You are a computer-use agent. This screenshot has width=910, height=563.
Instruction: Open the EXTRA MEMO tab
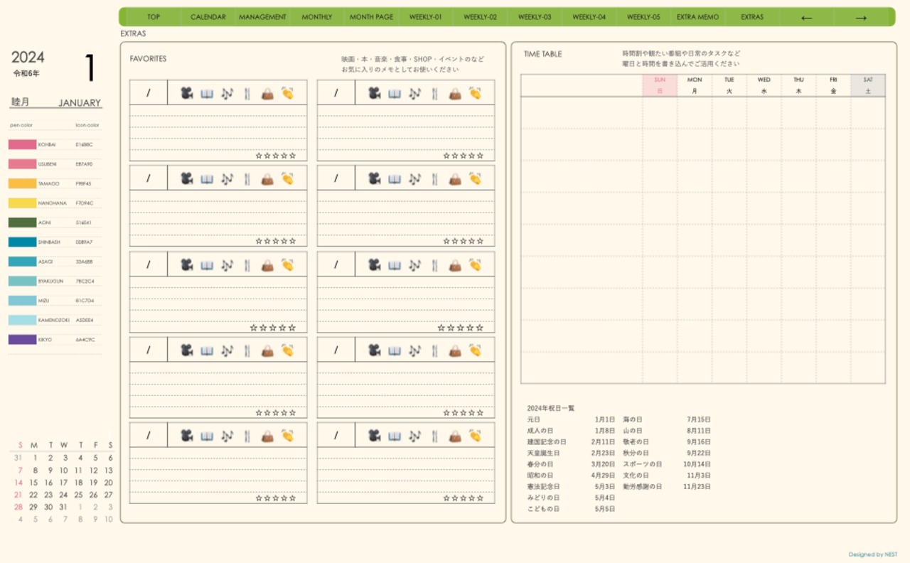(697, 17)
